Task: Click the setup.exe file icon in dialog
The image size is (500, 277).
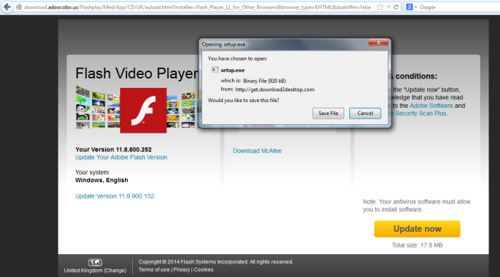Action: click(x=215, y=70)
